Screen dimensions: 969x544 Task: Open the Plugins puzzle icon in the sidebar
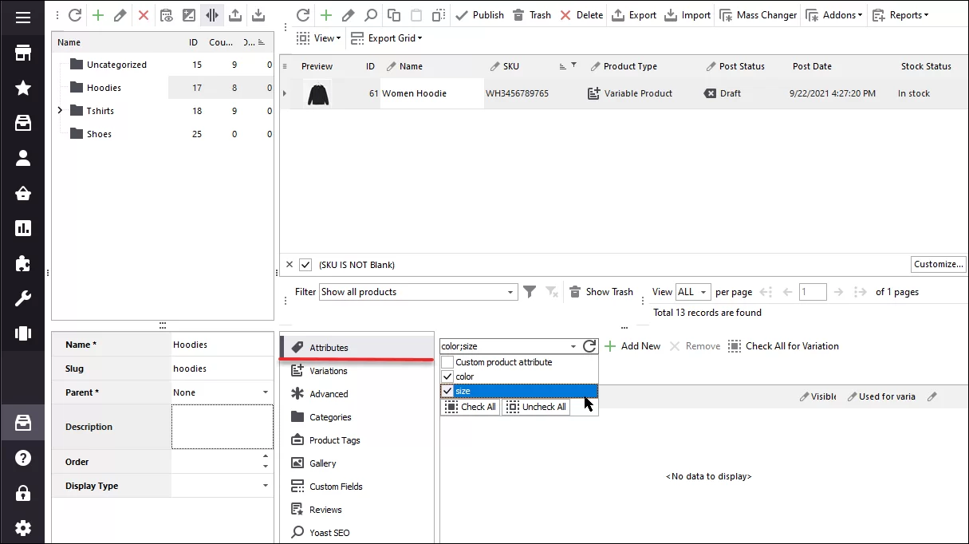coord(23,264)
